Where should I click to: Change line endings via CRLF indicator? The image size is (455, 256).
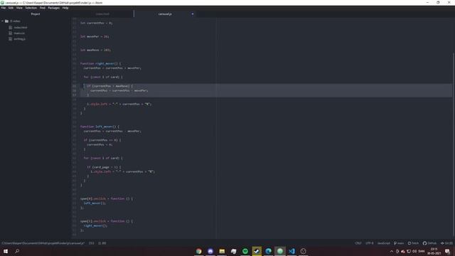(358, 243)
